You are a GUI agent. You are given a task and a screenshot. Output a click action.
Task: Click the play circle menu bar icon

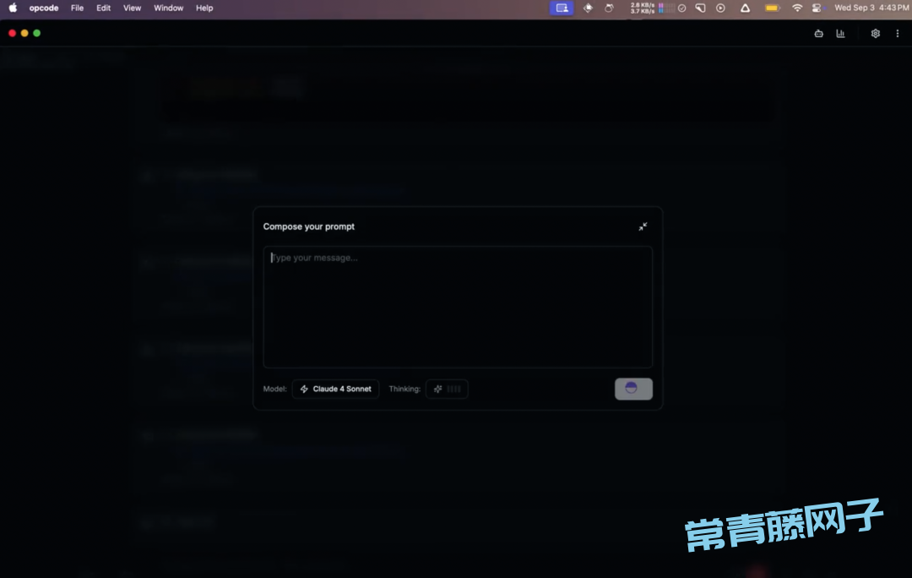pos(720,8)
